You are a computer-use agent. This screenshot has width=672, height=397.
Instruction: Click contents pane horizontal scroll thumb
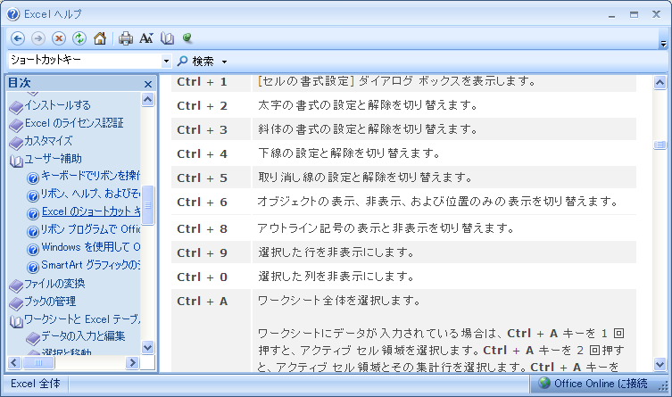tap(38, 363)
